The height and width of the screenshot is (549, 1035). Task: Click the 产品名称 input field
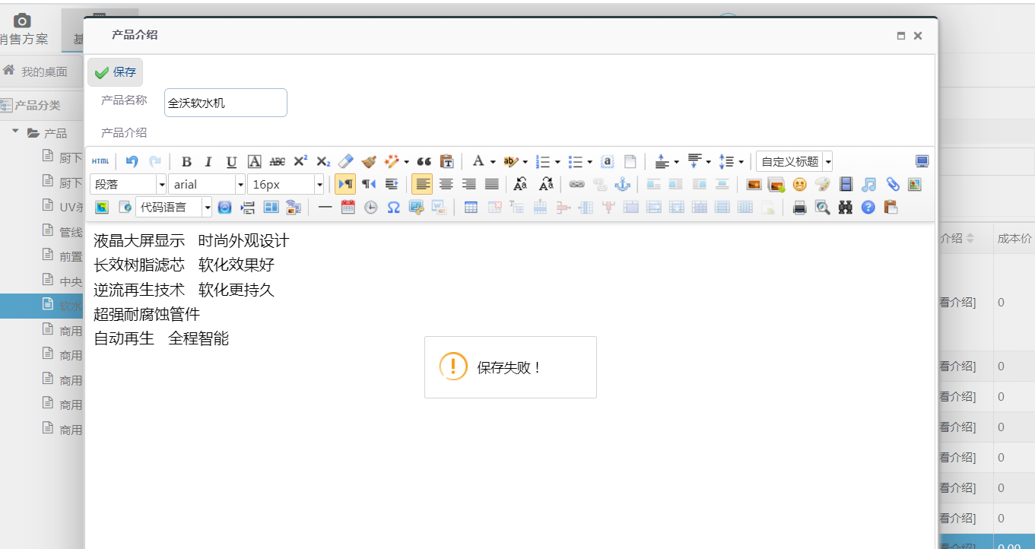point(225,103)
